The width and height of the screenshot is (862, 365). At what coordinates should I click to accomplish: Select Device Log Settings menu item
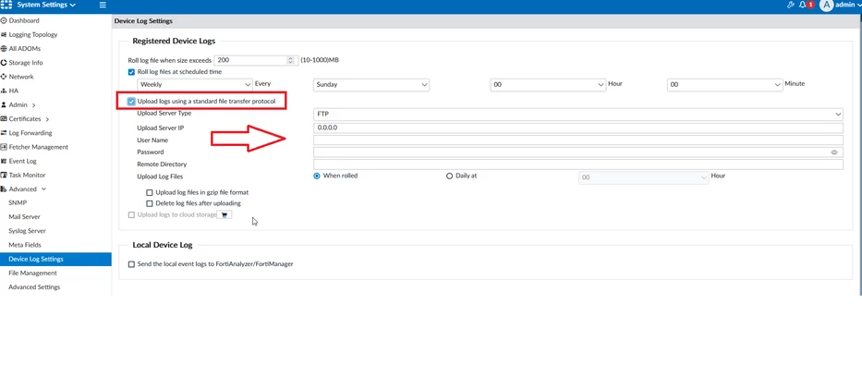55,260
